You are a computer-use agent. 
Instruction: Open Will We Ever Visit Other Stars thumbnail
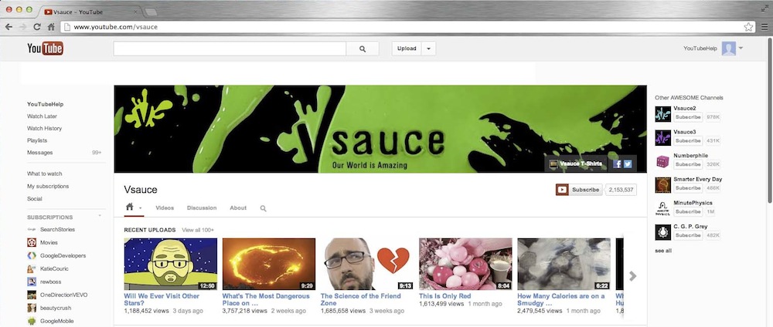(171, 264)
